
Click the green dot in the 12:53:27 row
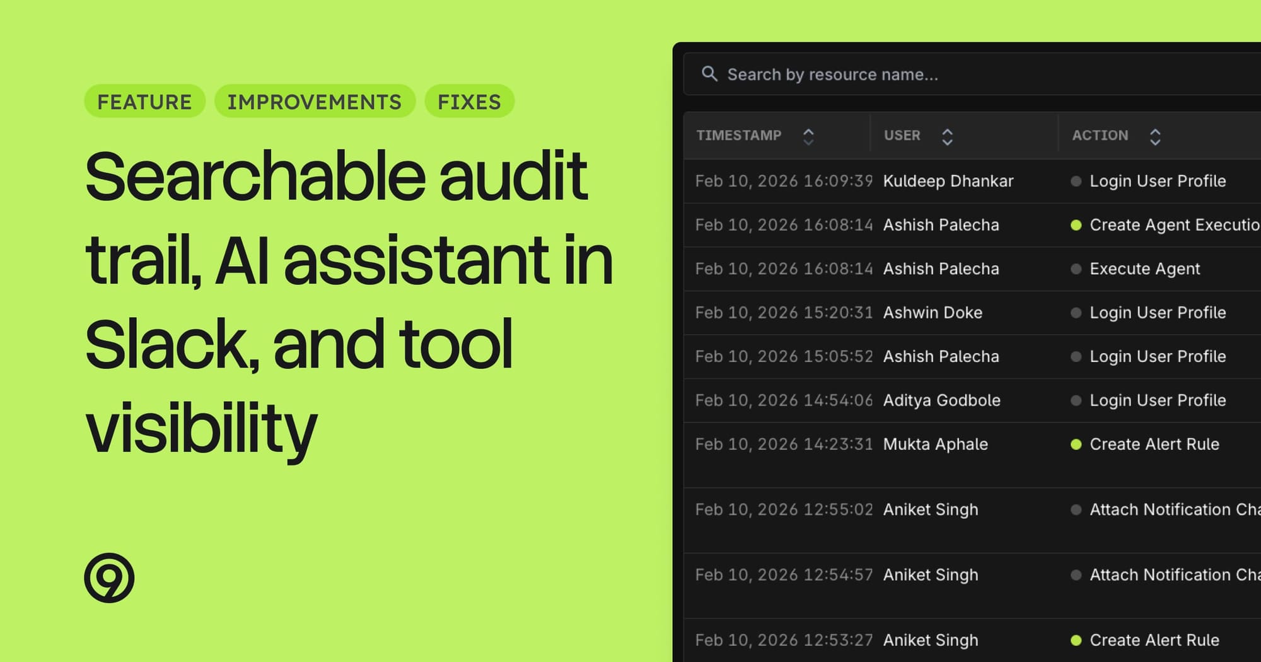click(1076, 641)
